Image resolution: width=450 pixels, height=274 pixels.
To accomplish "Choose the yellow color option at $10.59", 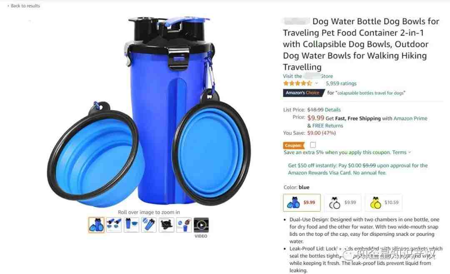I will 384,203.
